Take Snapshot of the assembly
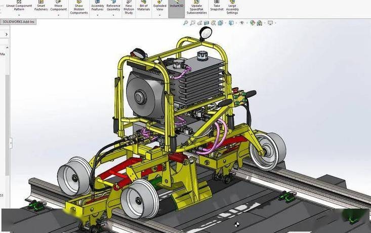The width and height of the screenshot is (371, 233). click(x=217, y=7)
